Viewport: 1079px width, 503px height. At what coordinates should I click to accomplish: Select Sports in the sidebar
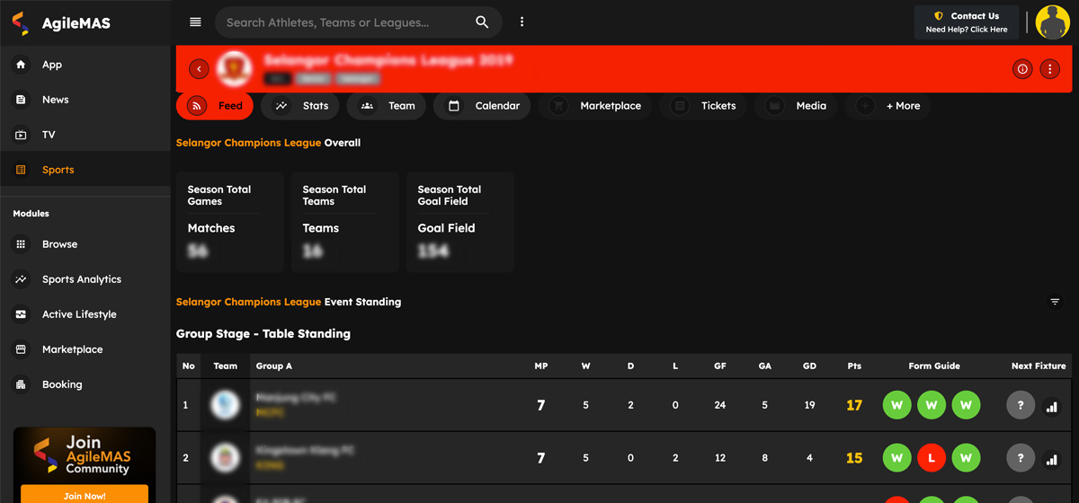click(x=85, y=170)
